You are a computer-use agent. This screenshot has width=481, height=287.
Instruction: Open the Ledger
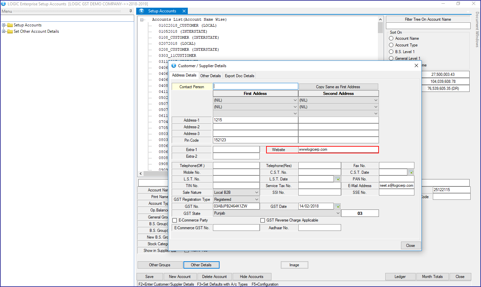(400, 277)
